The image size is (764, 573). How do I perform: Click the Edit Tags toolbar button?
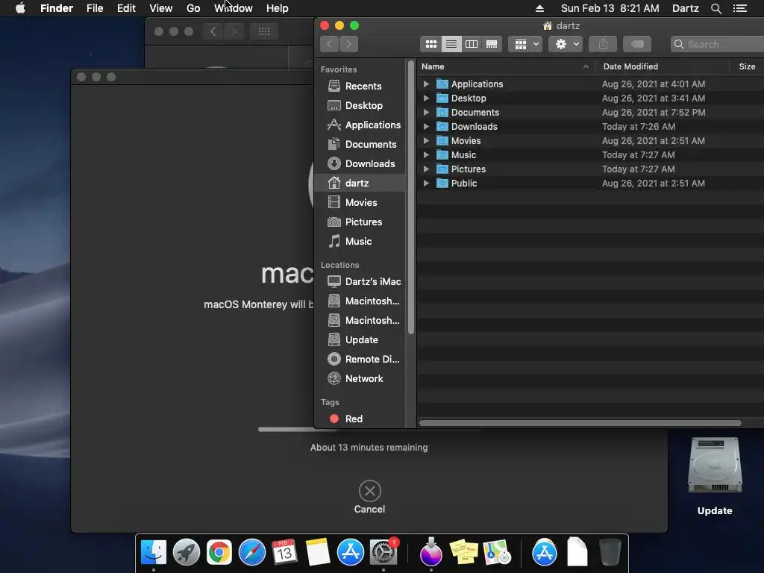coord(637,44)
